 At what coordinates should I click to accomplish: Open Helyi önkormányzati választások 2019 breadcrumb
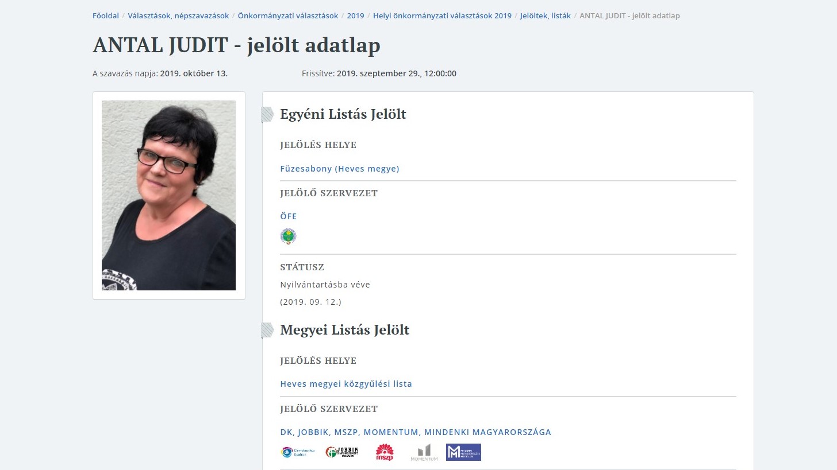pyautogui.click(x=442, y=16)
